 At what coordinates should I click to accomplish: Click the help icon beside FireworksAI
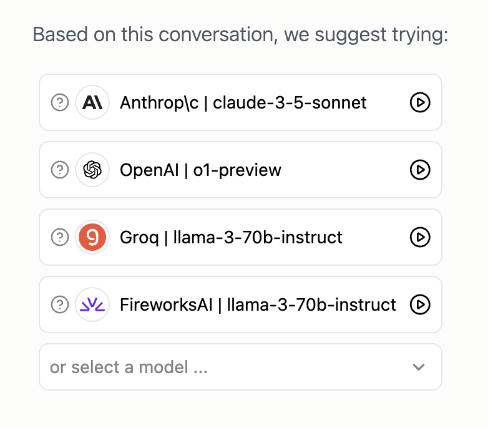[59, 304]
